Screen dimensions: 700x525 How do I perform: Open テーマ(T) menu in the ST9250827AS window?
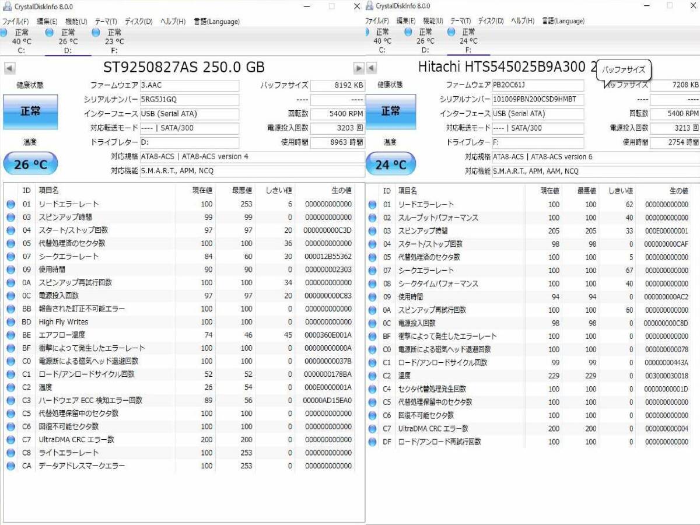tap(106, 22)
